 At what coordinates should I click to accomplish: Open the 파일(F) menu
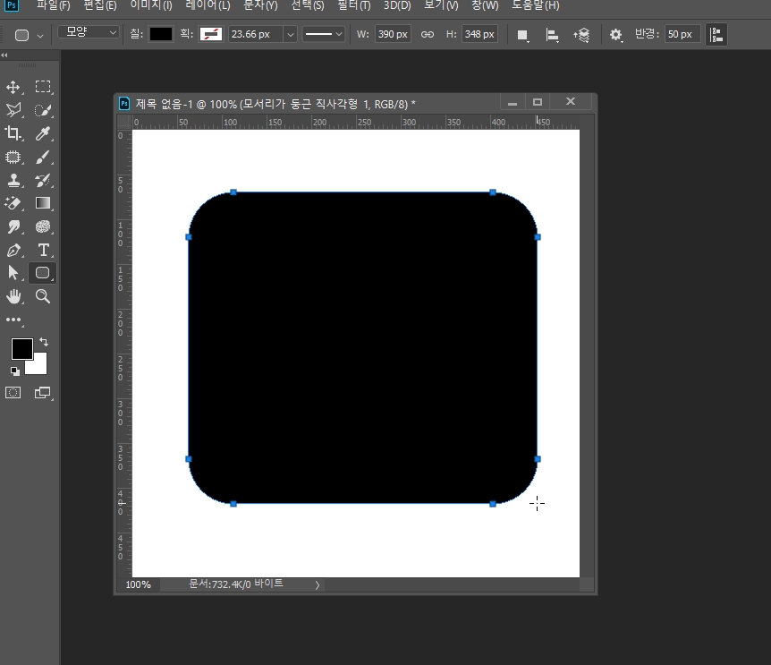pos(54,5)
